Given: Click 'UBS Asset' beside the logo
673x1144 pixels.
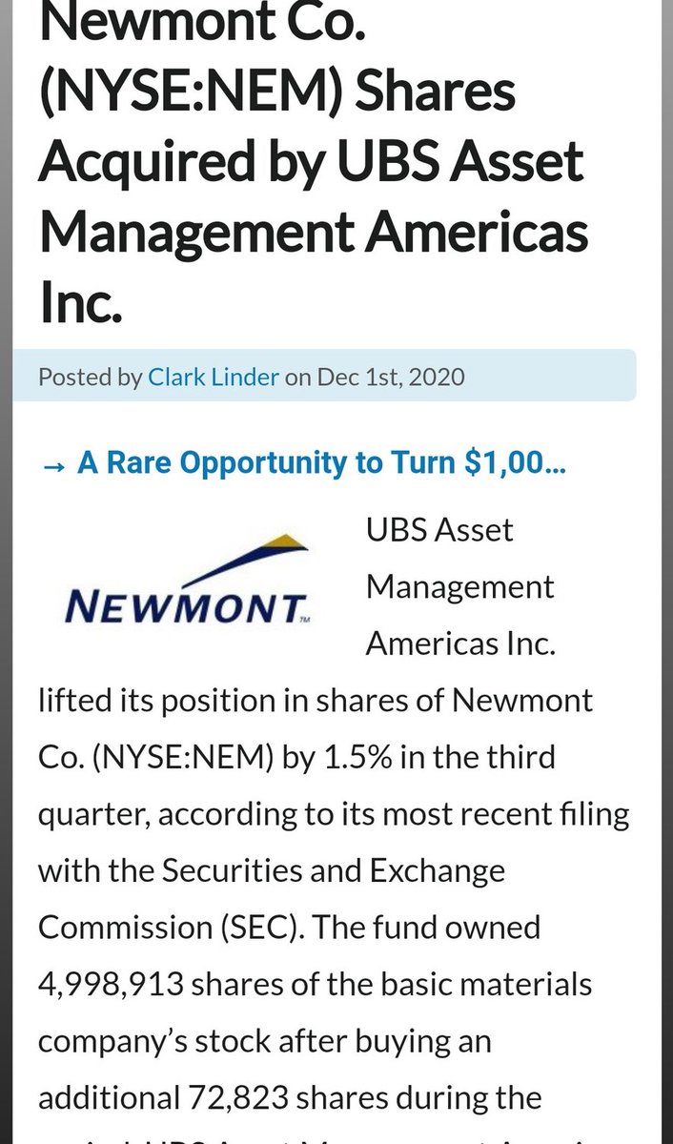Looking at the screenshot, I should 438,530.
